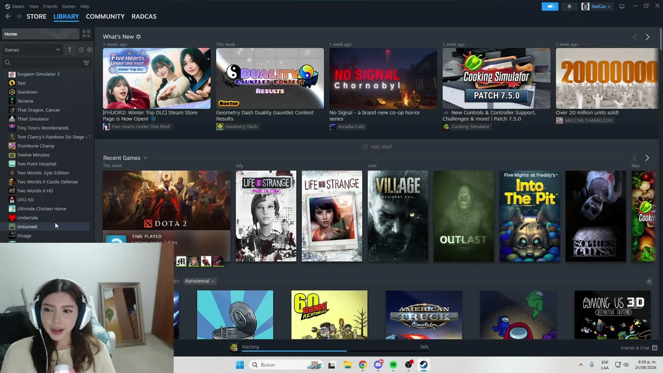The image size is (663, 373).
Task: Toggle the recent activity clock filter
Action: [x=81, y=50]
